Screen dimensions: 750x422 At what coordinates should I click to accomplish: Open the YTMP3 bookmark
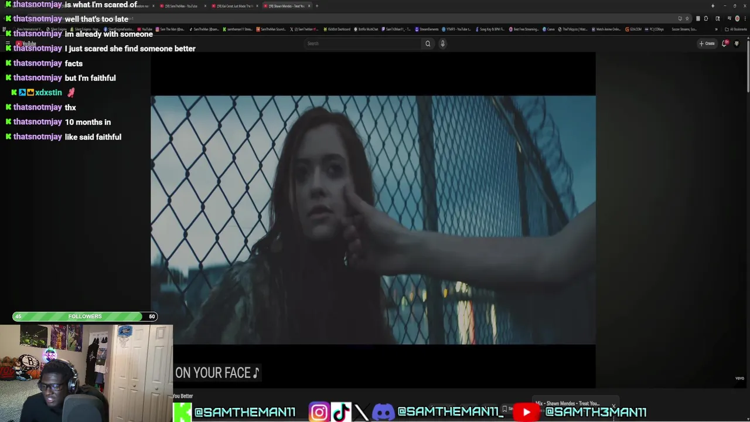[456, 29]
